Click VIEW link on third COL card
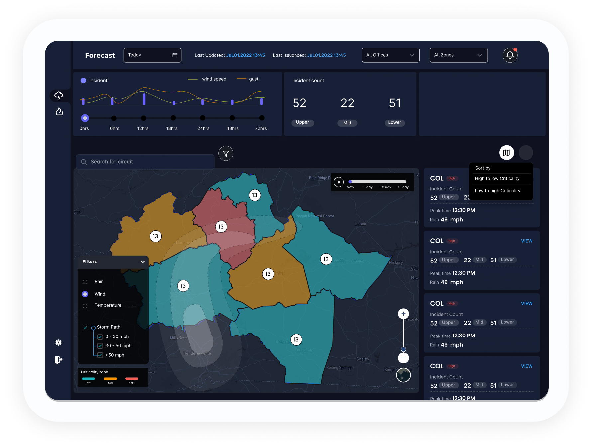The width and height of the screenshot is (591, 448). [x=527, y=304]
